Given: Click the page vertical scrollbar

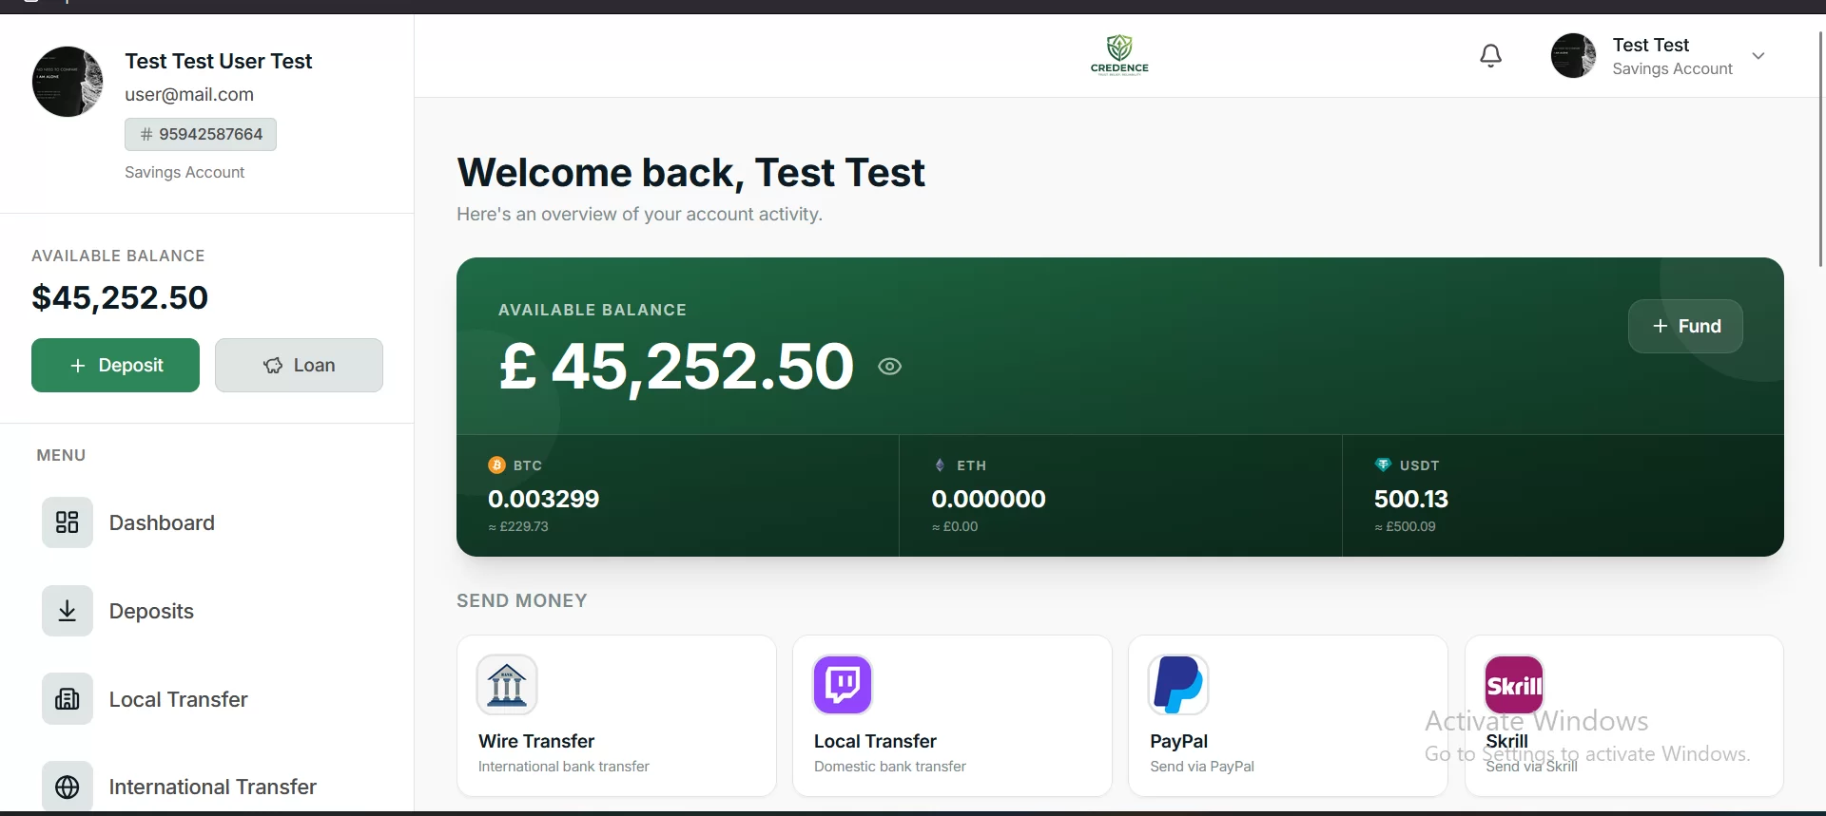Looking at the screenshot, I should pyautogui.click(x=1821, y=147).
